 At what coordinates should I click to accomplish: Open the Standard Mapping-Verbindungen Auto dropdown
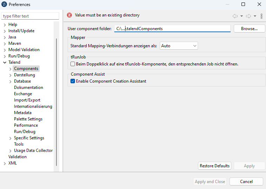click(x=179, y=46)
